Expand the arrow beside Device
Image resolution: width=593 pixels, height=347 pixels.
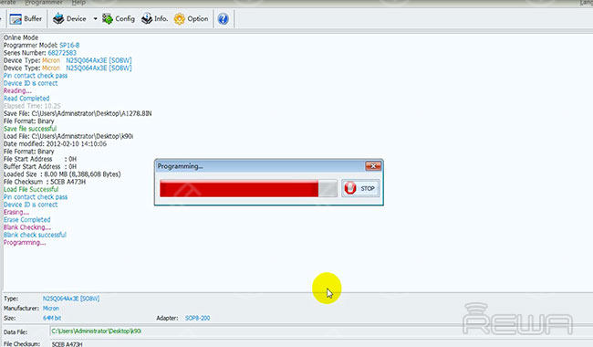(x=95, y=18)
